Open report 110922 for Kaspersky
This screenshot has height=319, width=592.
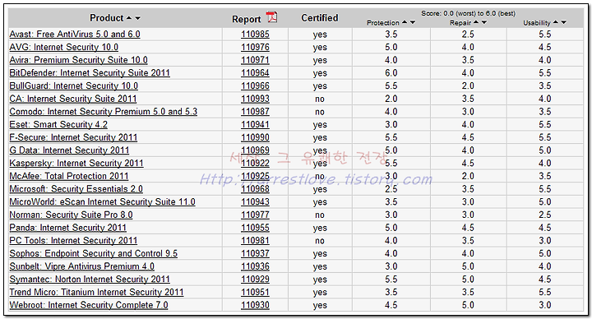pos(255,163)
